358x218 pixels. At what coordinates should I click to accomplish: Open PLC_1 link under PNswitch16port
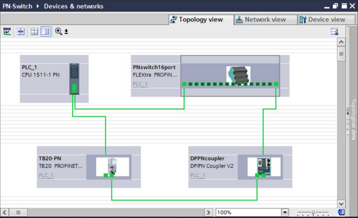pos(140,84)
